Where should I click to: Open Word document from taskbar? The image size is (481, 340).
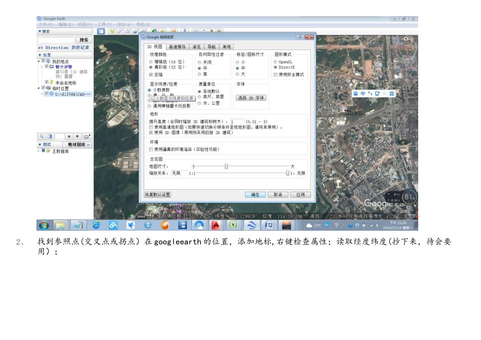pos(269,226)
